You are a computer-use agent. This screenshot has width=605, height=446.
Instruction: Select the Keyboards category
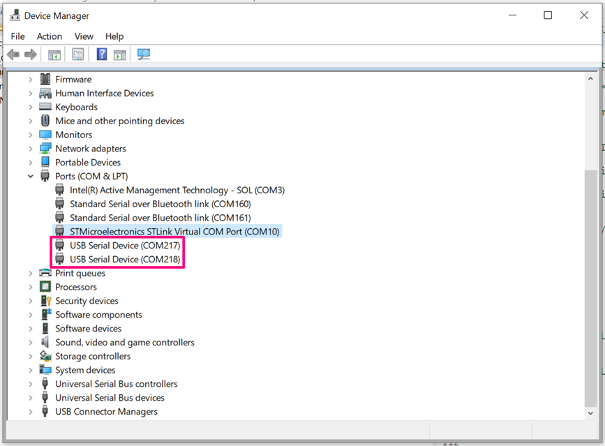point(77,107)
